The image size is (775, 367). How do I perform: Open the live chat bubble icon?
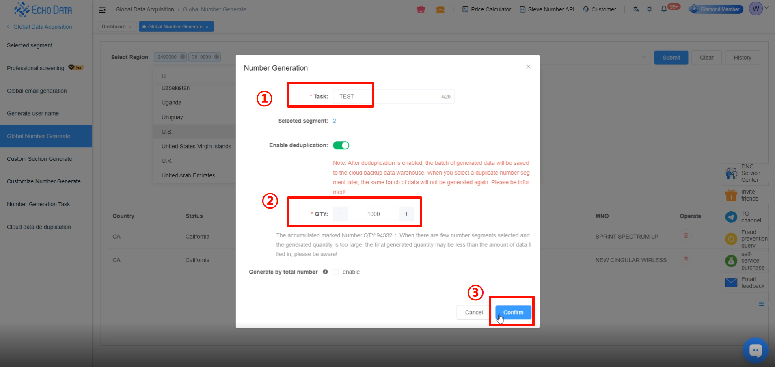point(755,350)
